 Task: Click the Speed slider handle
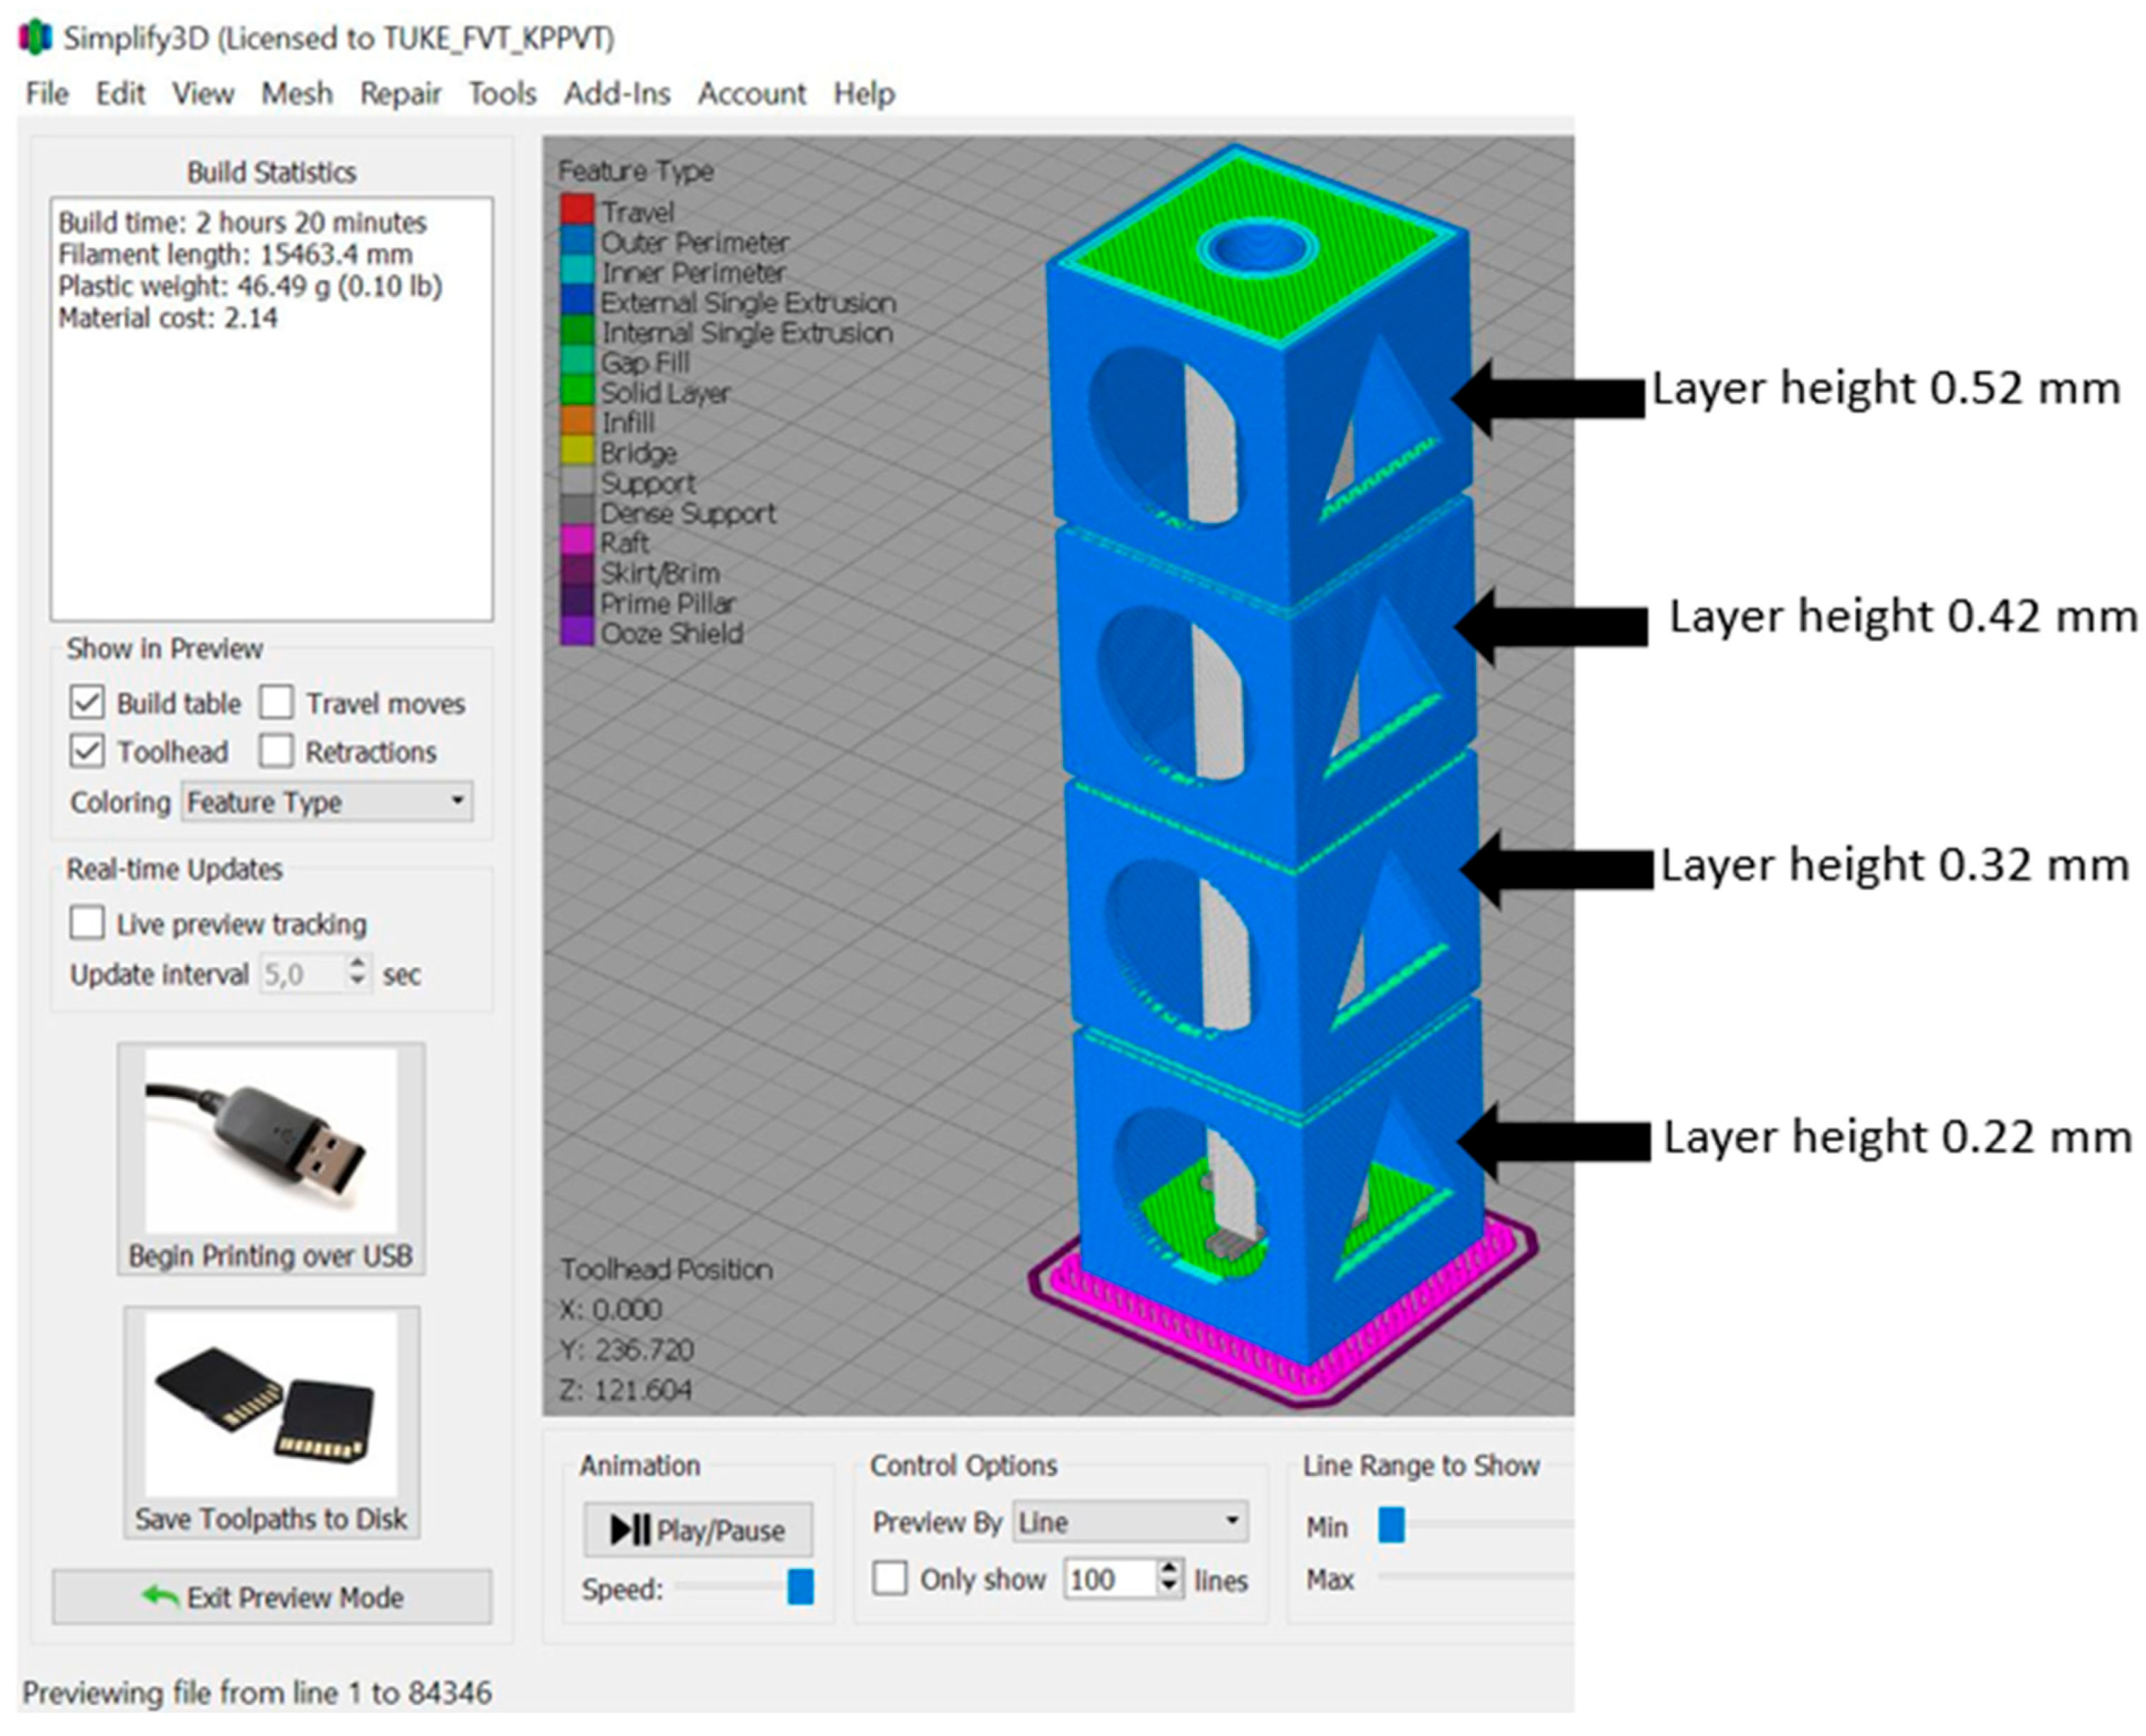(x=800, y=1587)
